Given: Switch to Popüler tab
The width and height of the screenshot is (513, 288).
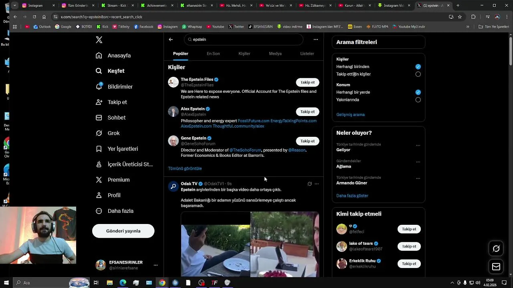Looking at the screenshot, I should pos(181,54).
